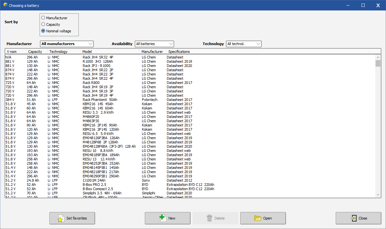The height and width of the screenshot is (229, 386).
Task: Select the KBM216 2P14S 120Ah row
Action: (190, 129)
